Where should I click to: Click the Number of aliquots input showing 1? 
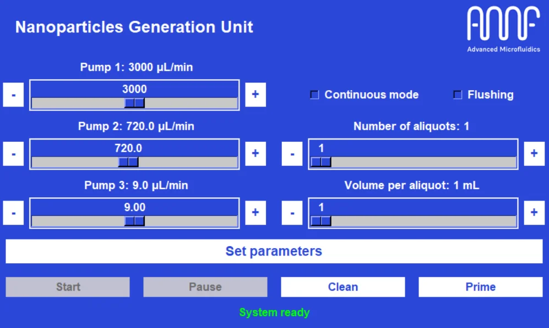click(412, 147)
